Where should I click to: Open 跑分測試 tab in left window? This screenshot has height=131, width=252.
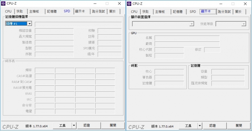point(98,11)
